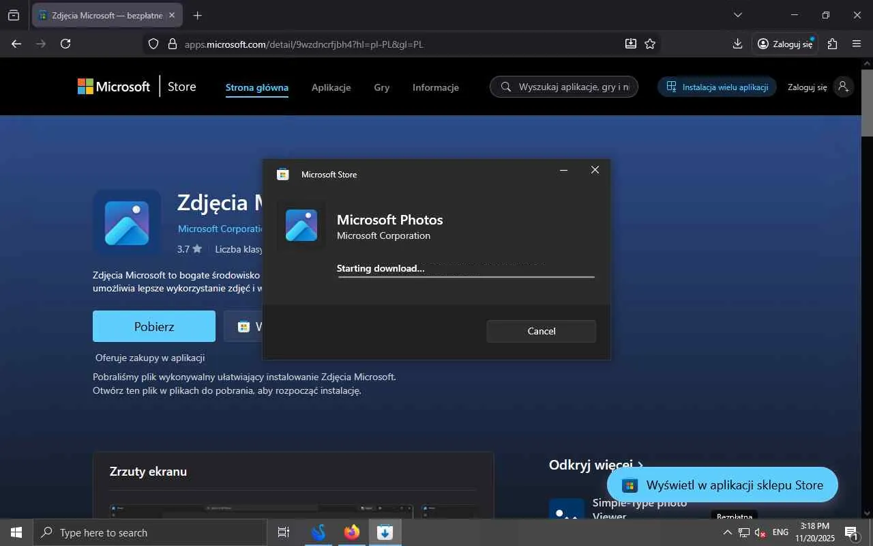Switch to the Aplikacje tab
The image size is (873, 546).
tap(331, 87)
